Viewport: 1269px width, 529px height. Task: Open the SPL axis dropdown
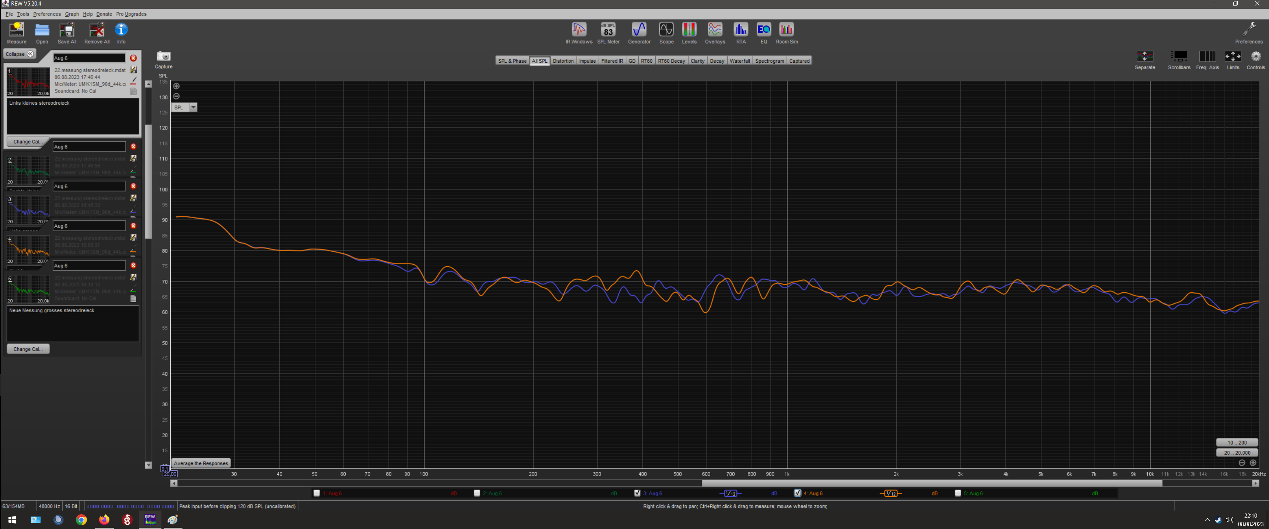click(193, 107)
